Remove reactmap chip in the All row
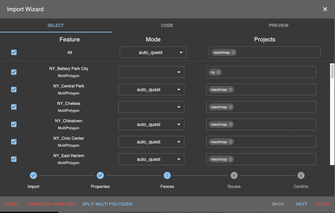 234,53
